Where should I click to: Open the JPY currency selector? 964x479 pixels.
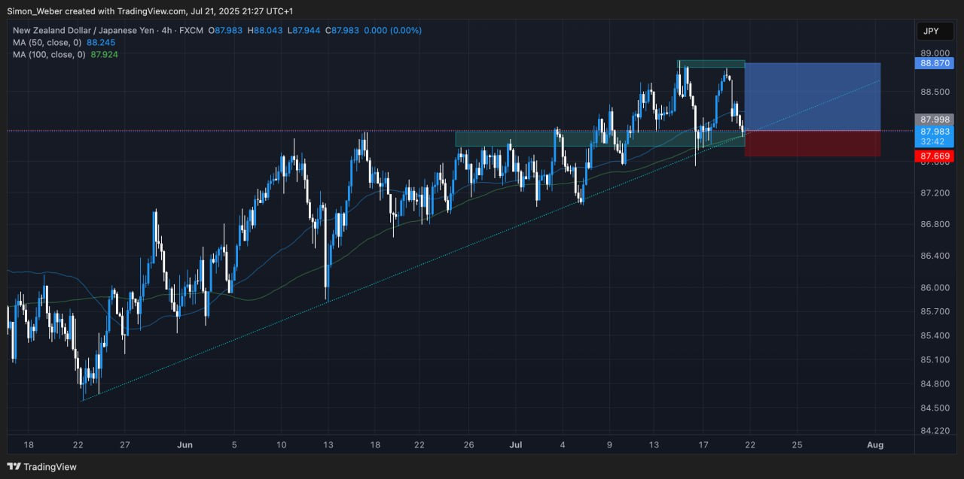pyautogui.click(x=931, y=31)
